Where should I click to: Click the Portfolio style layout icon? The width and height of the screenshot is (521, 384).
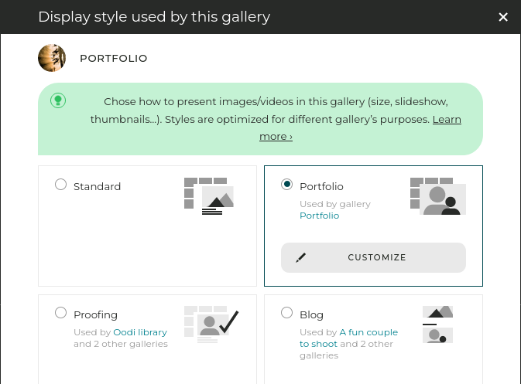pos(438,196)
